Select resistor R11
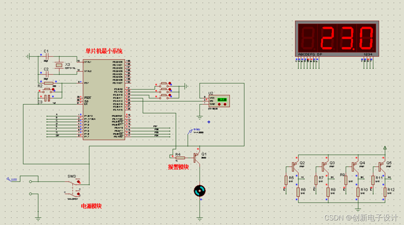The image size is (404, 225). [373, 180]
